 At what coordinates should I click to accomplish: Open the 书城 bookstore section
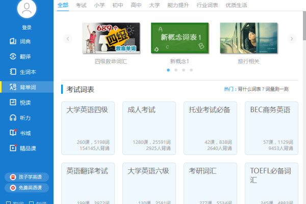(x=27, y=133)
